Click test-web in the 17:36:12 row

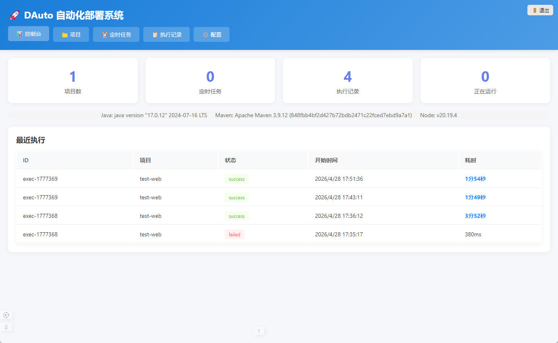pyautogui.click(x=151, y=216)
